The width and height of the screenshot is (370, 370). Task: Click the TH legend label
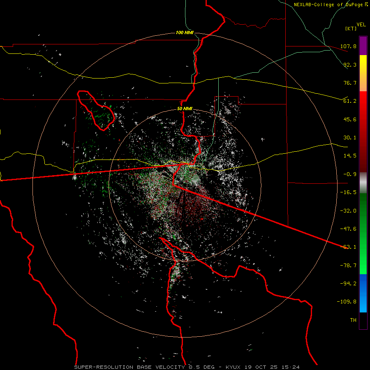pos(353,320)
